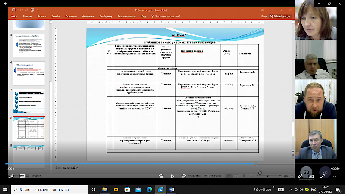Select slide 6 thumbnail in panel

click(x=29, y=69)
